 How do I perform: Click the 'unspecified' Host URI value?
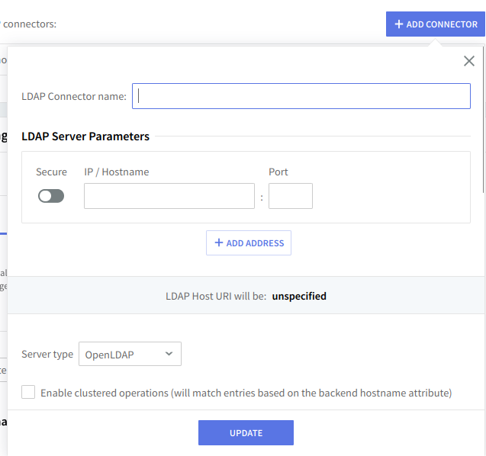click(x=299, y=296)
